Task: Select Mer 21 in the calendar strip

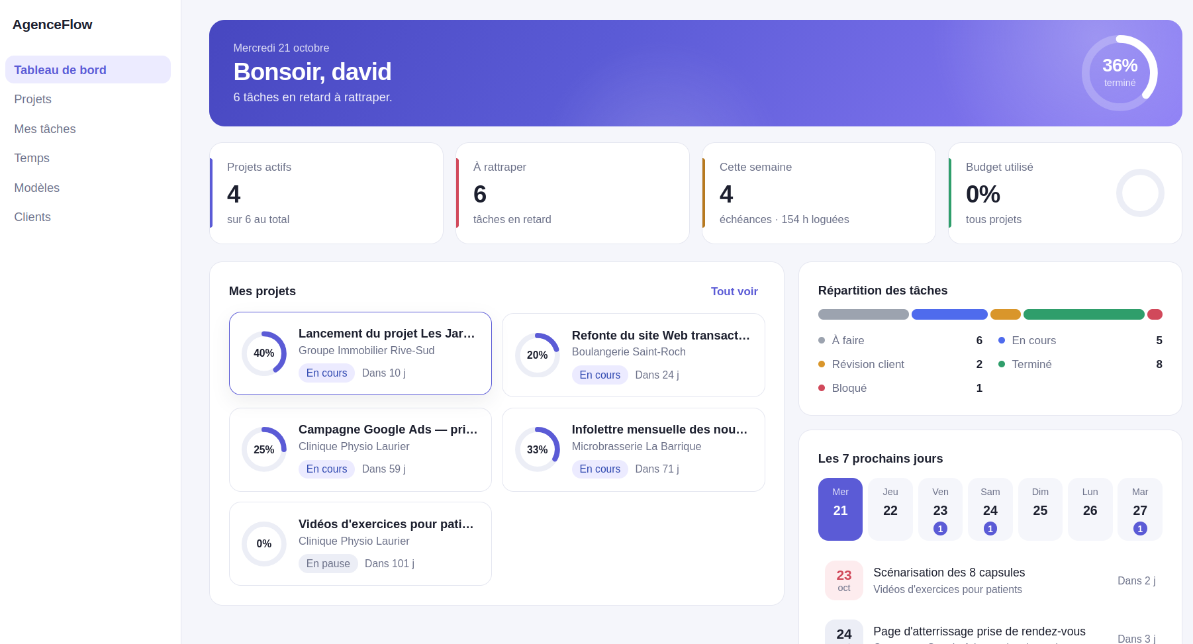Action: pos(840,509)
